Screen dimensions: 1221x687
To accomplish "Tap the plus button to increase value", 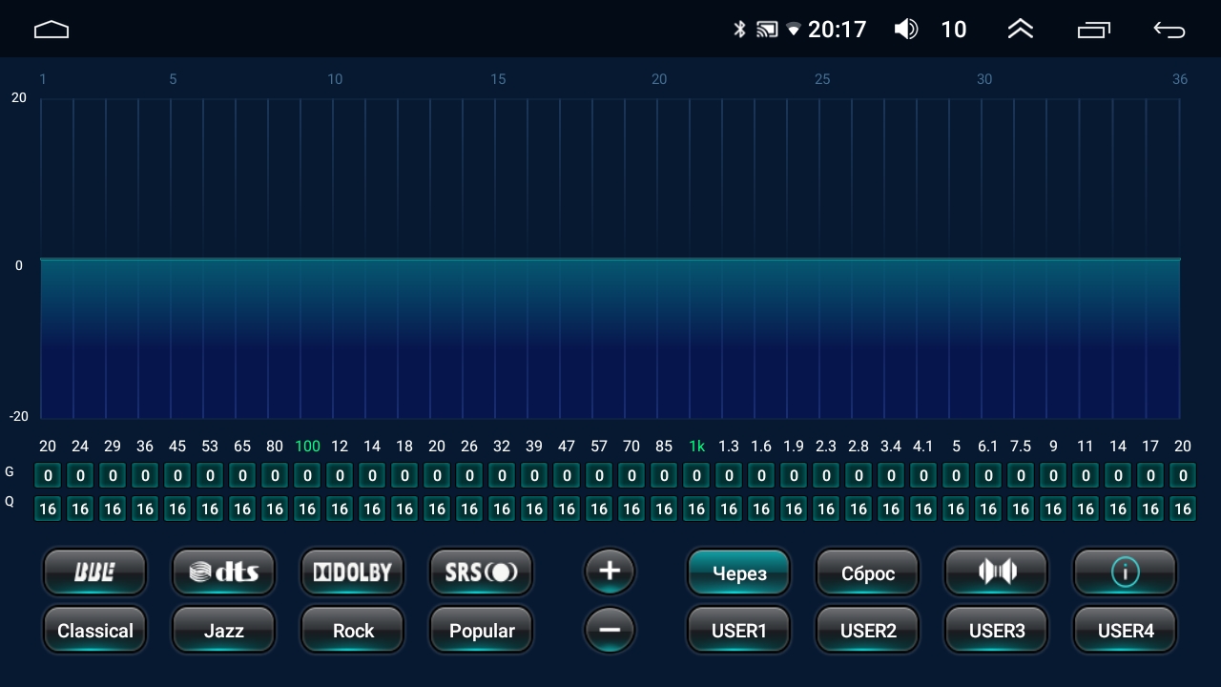I will (x=610, y=572).
